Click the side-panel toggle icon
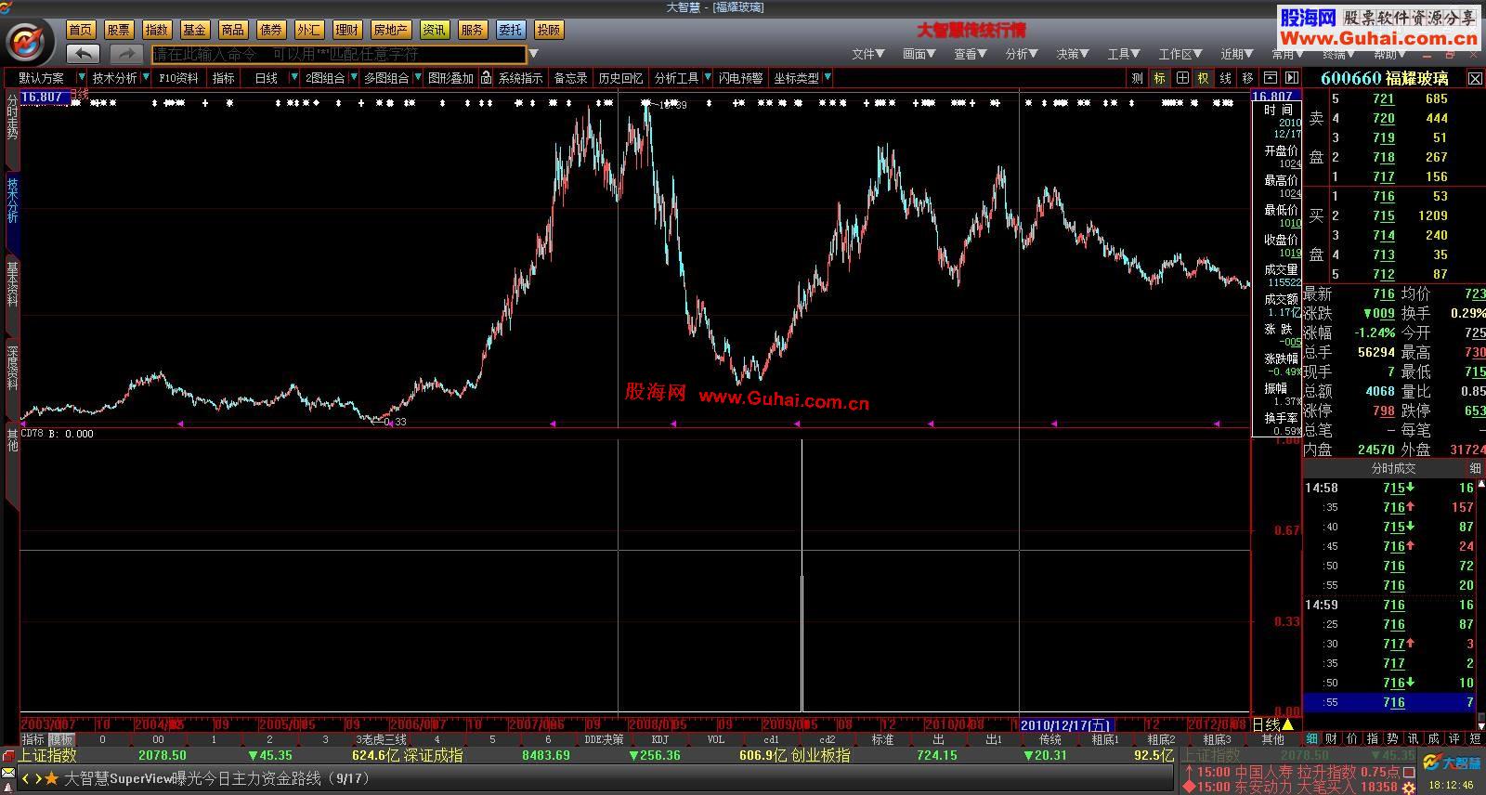 (x=1291, y=78)
